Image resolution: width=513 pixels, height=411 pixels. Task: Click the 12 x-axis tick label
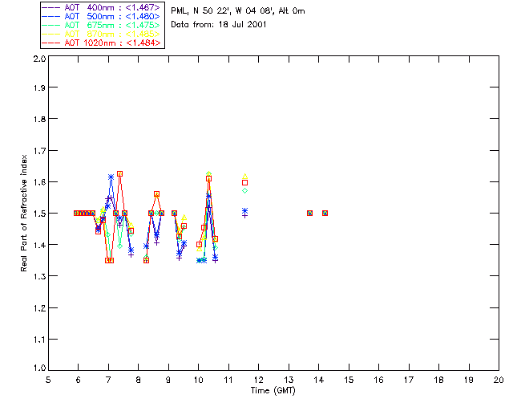tap(258, 380)
